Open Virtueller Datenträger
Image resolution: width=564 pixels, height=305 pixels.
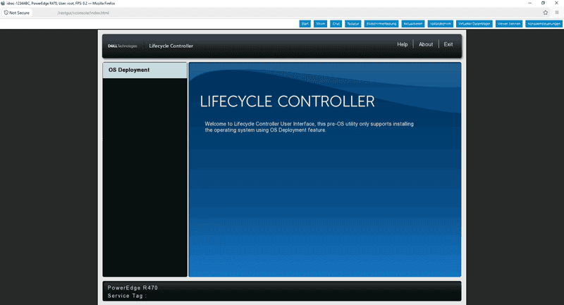pyautogui.click(x=474, y=24)
